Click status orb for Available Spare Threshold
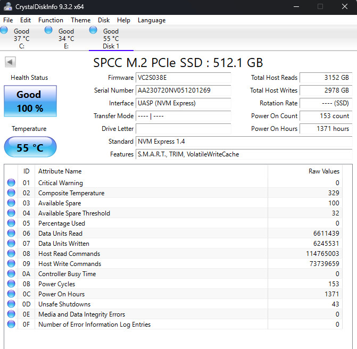This screenshot has width=357, height=349. pos(11,213)
